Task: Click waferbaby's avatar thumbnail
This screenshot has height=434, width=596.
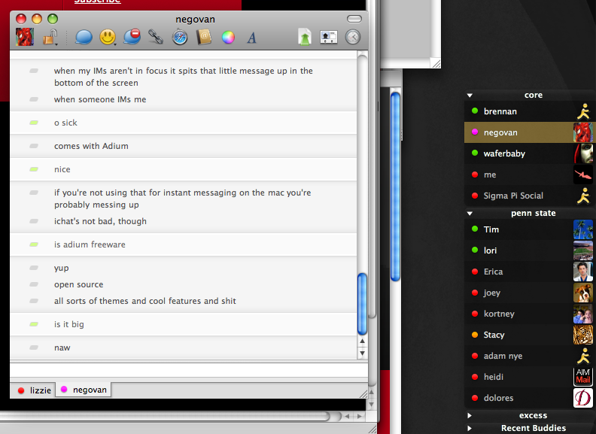Action: [x=583, y=153]
